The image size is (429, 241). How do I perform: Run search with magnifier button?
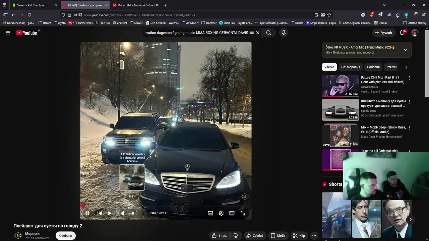point(268,33)
